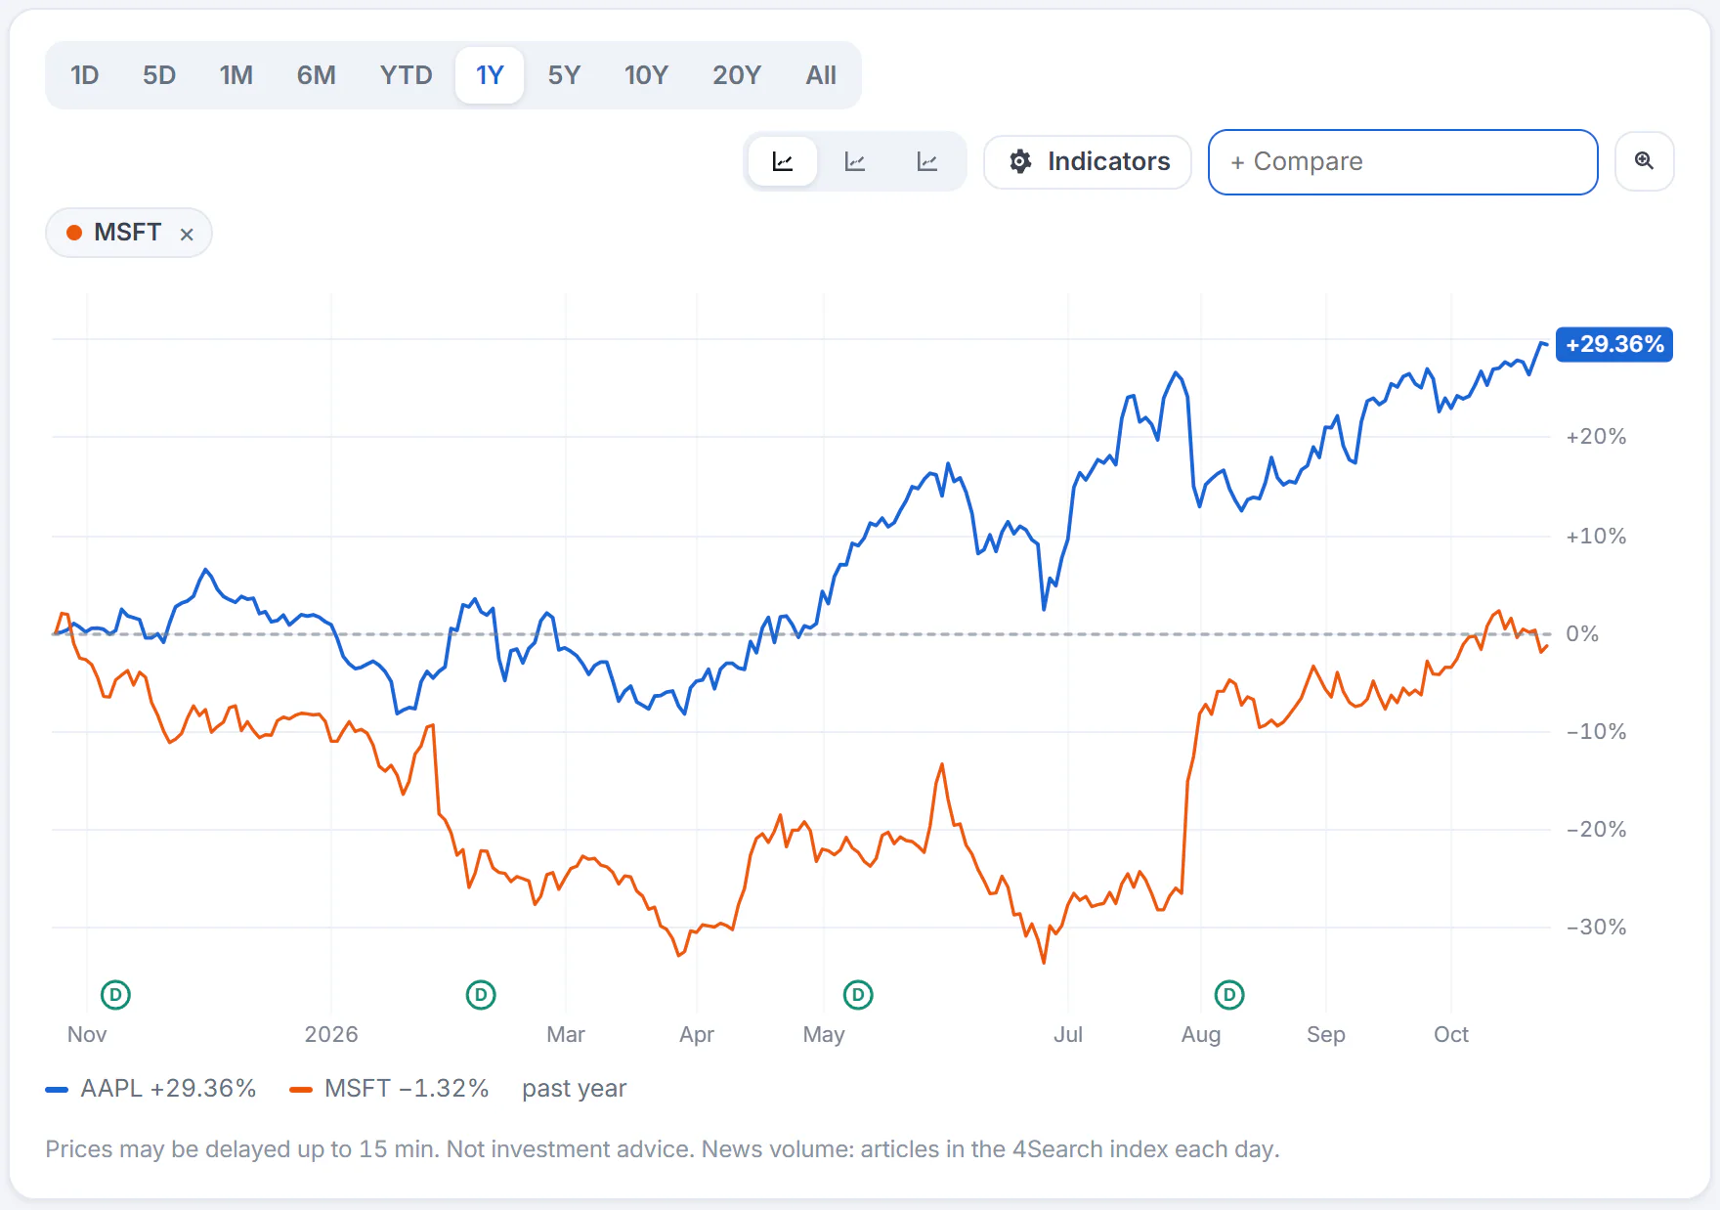Open the Indicators menu
1720x1210 pixels.
(x=1088, y=161)
